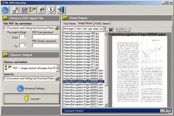Select PatternRecognition-Page-000003.ppm

(83, 76)
